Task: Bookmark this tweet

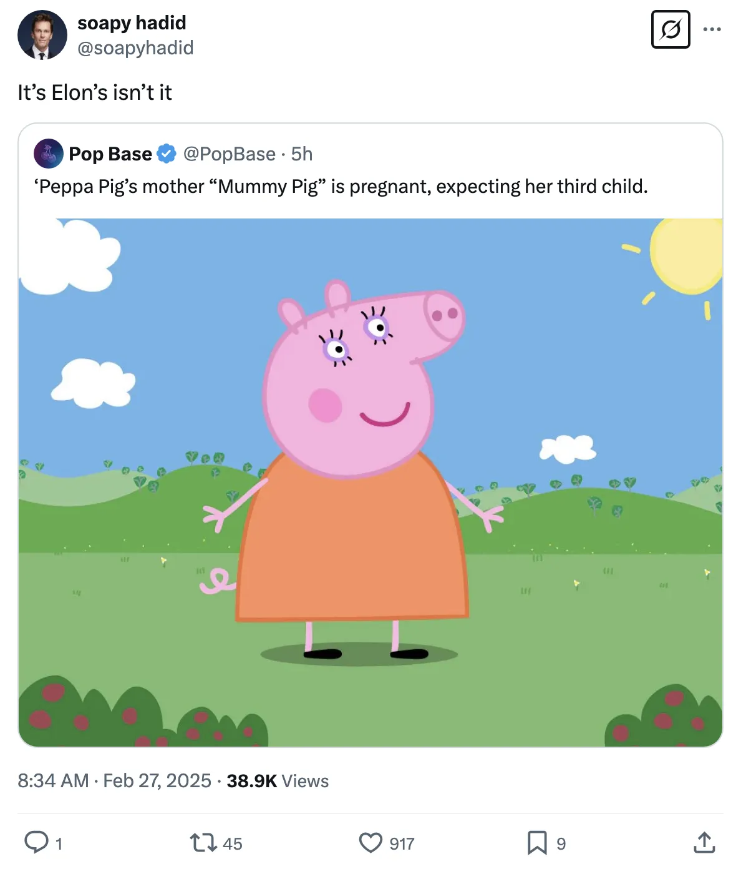Action: point(536,843)
